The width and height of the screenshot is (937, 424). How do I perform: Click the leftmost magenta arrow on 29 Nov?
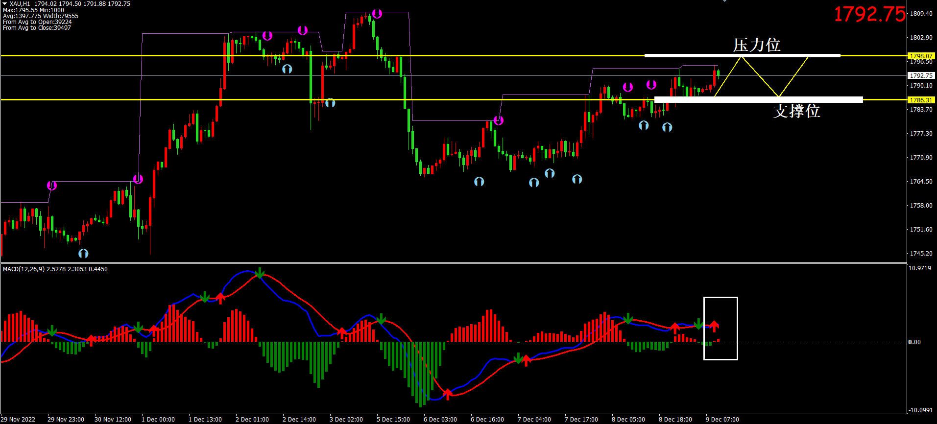click(52, 186)
